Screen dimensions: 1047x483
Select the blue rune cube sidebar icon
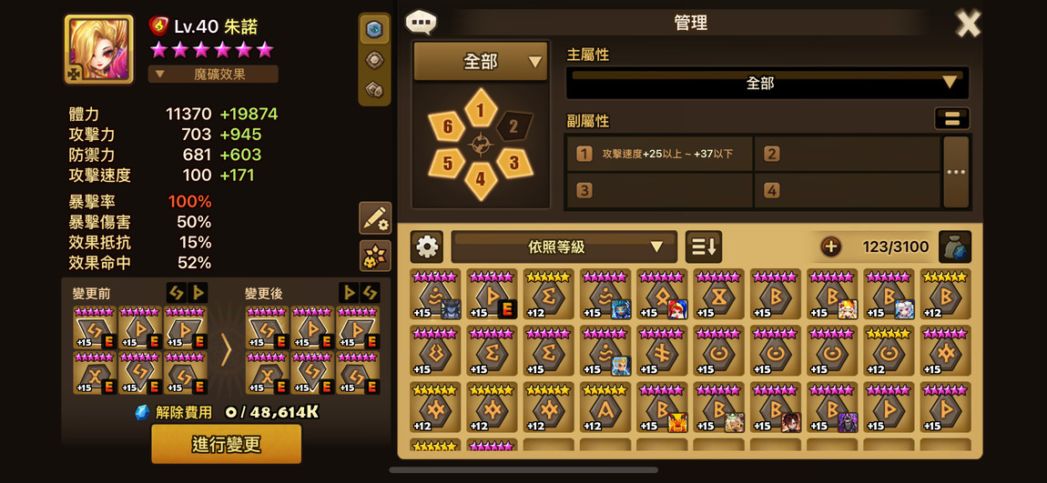click(374, 29)
